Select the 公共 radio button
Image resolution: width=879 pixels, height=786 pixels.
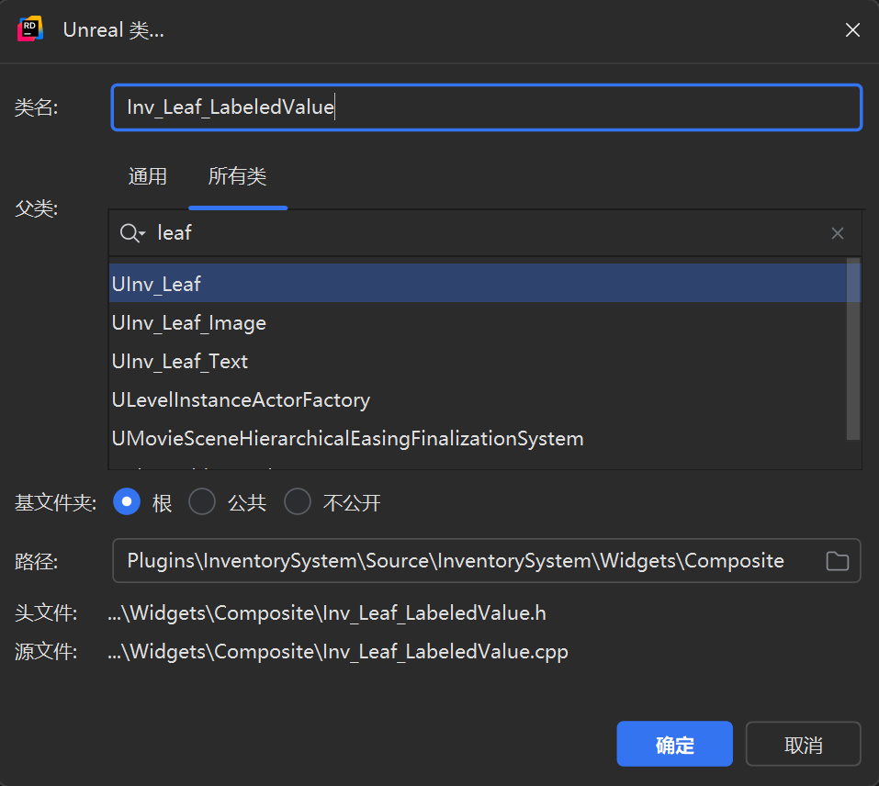click(x=202, y=502)
